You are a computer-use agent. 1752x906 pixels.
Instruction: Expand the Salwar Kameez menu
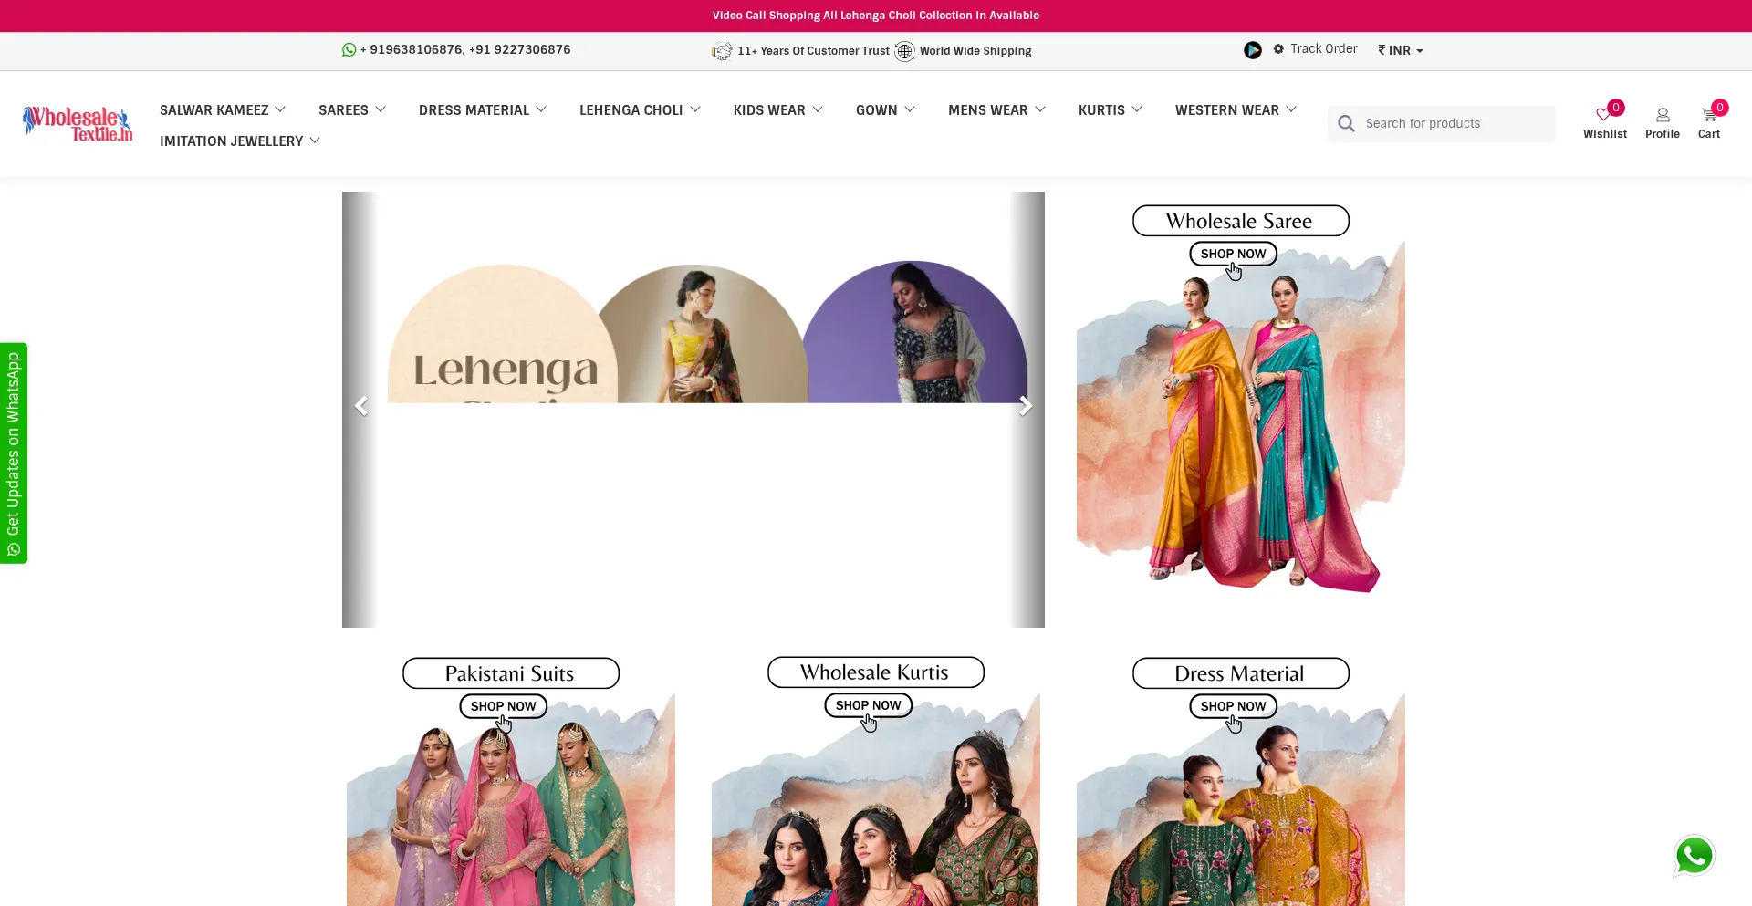pyautogui.click(x=223, y=109)
